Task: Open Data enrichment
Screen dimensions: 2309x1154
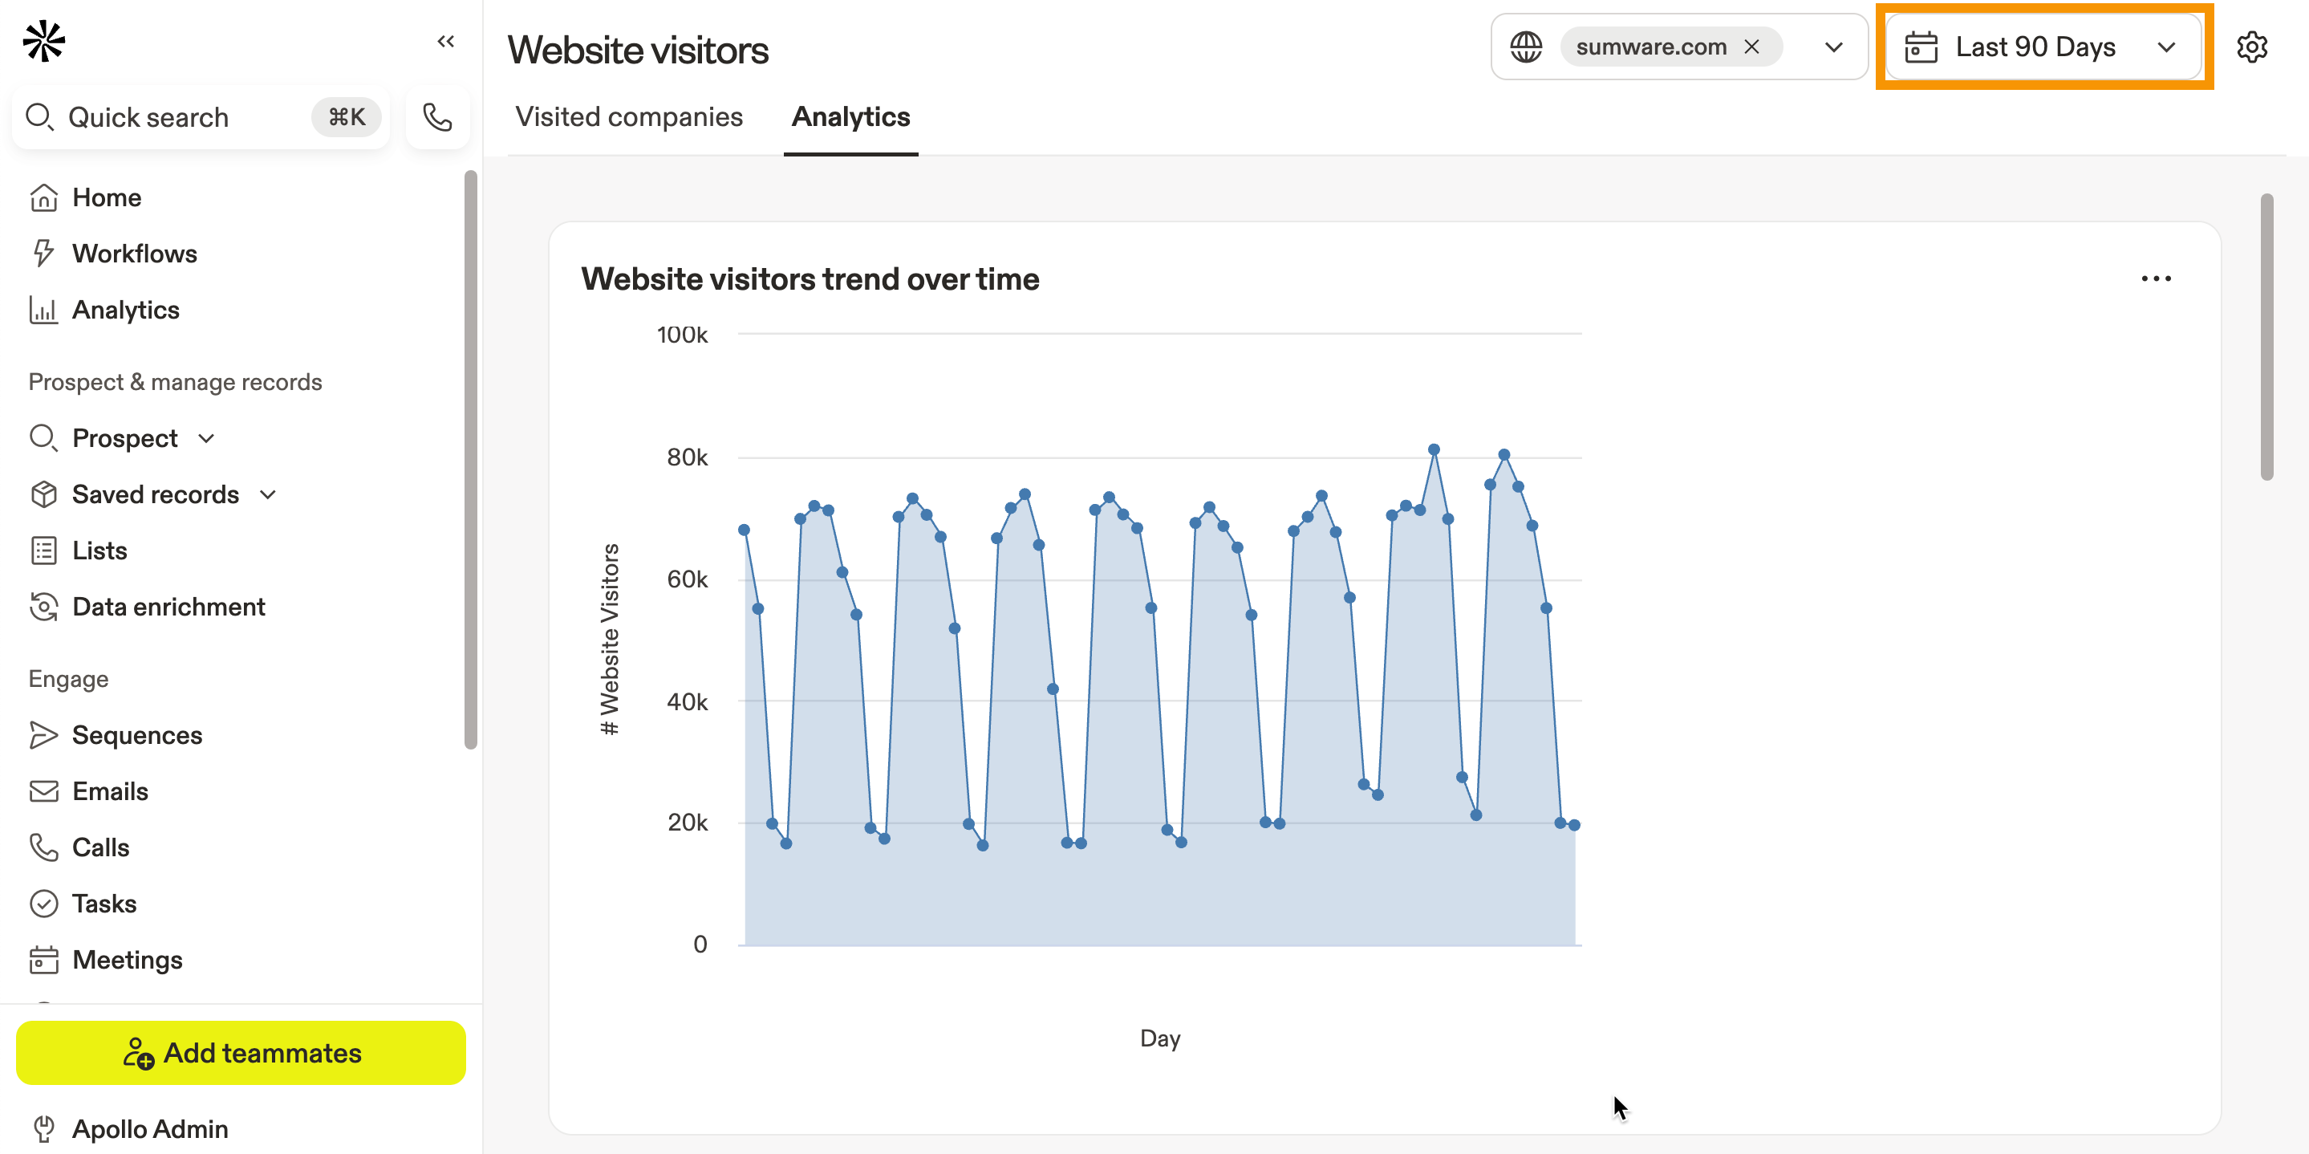Action: [x=168, y=606]
